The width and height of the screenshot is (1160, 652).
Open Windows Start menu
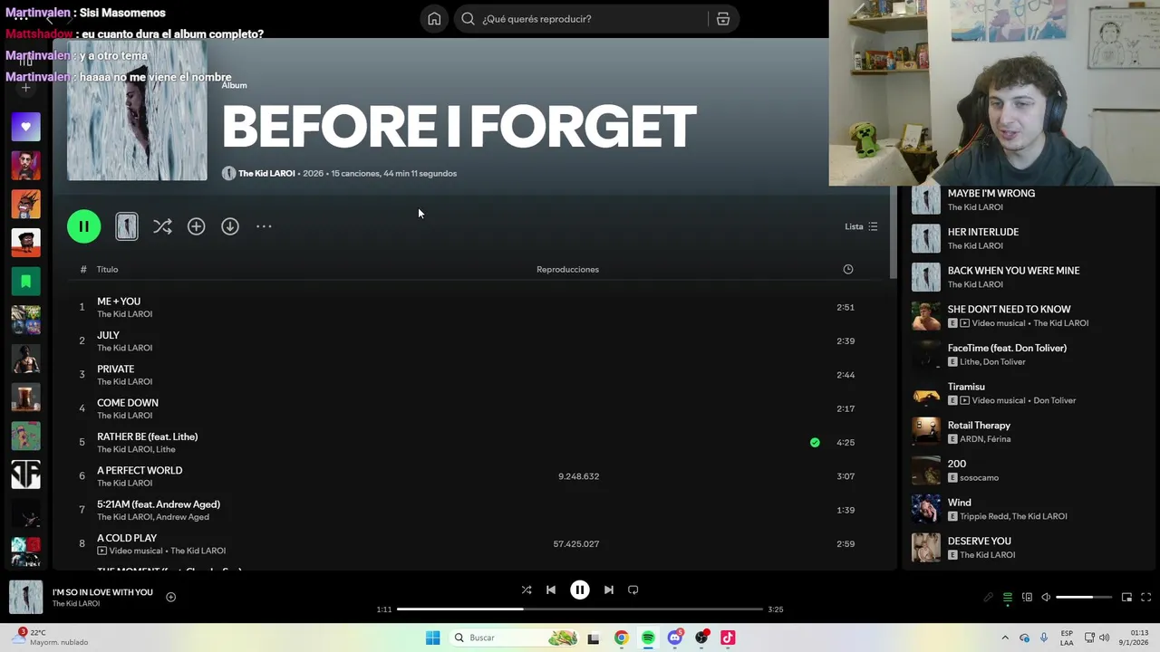(x=433, y=638)
